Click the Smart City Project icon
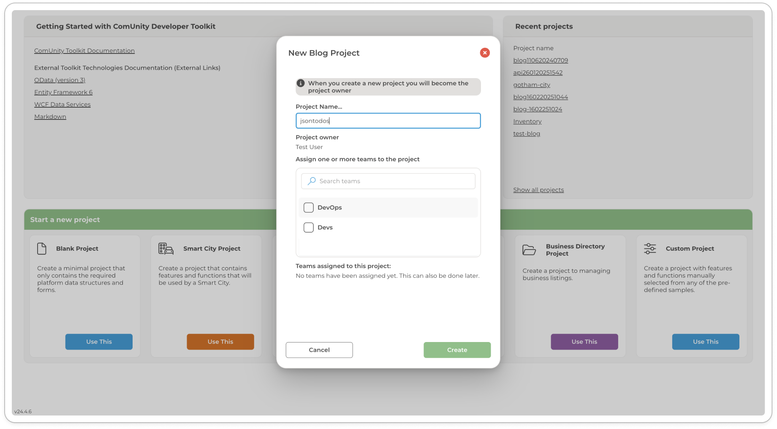Screen dimensions: 777x429 (x=166, y=249)
